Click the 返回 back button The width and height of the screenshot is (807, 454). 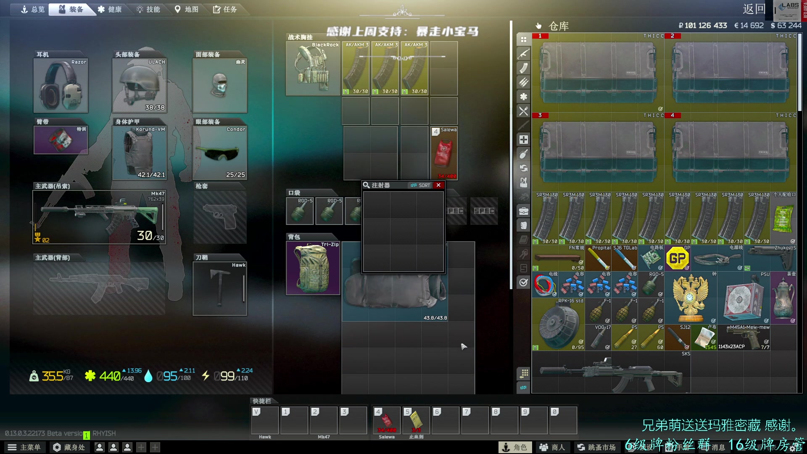754,9
